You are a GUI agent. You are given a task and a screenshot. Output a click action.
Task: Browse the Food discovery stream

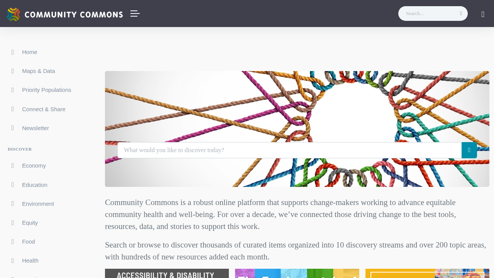pyautogui.click(x=29, y=242)
